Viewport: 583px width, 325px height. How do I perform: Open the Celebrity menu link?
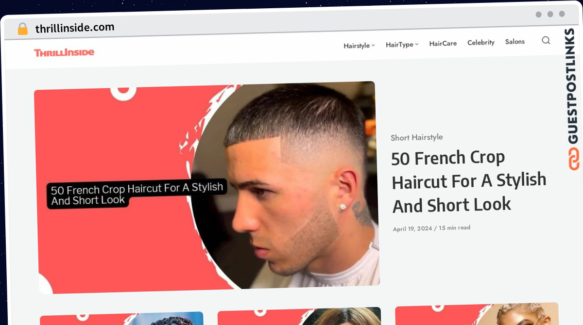pyautogui.click(x=481, y=42)
